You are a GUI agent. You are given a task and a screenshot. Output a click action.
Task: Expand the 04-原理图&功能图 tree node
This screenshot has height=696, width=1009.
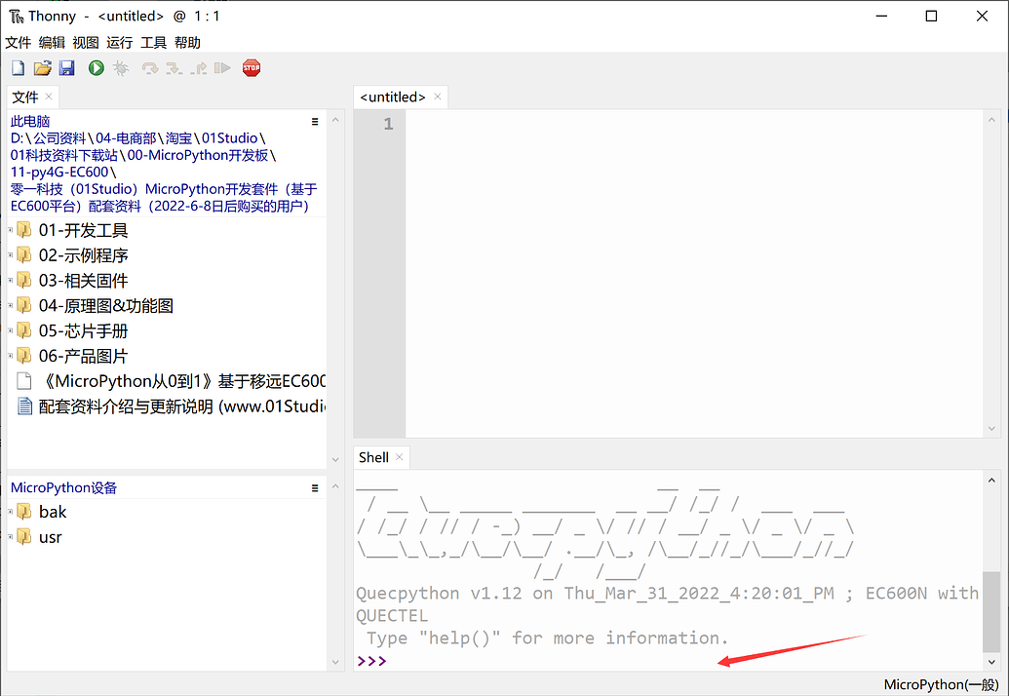click(11, 305)
